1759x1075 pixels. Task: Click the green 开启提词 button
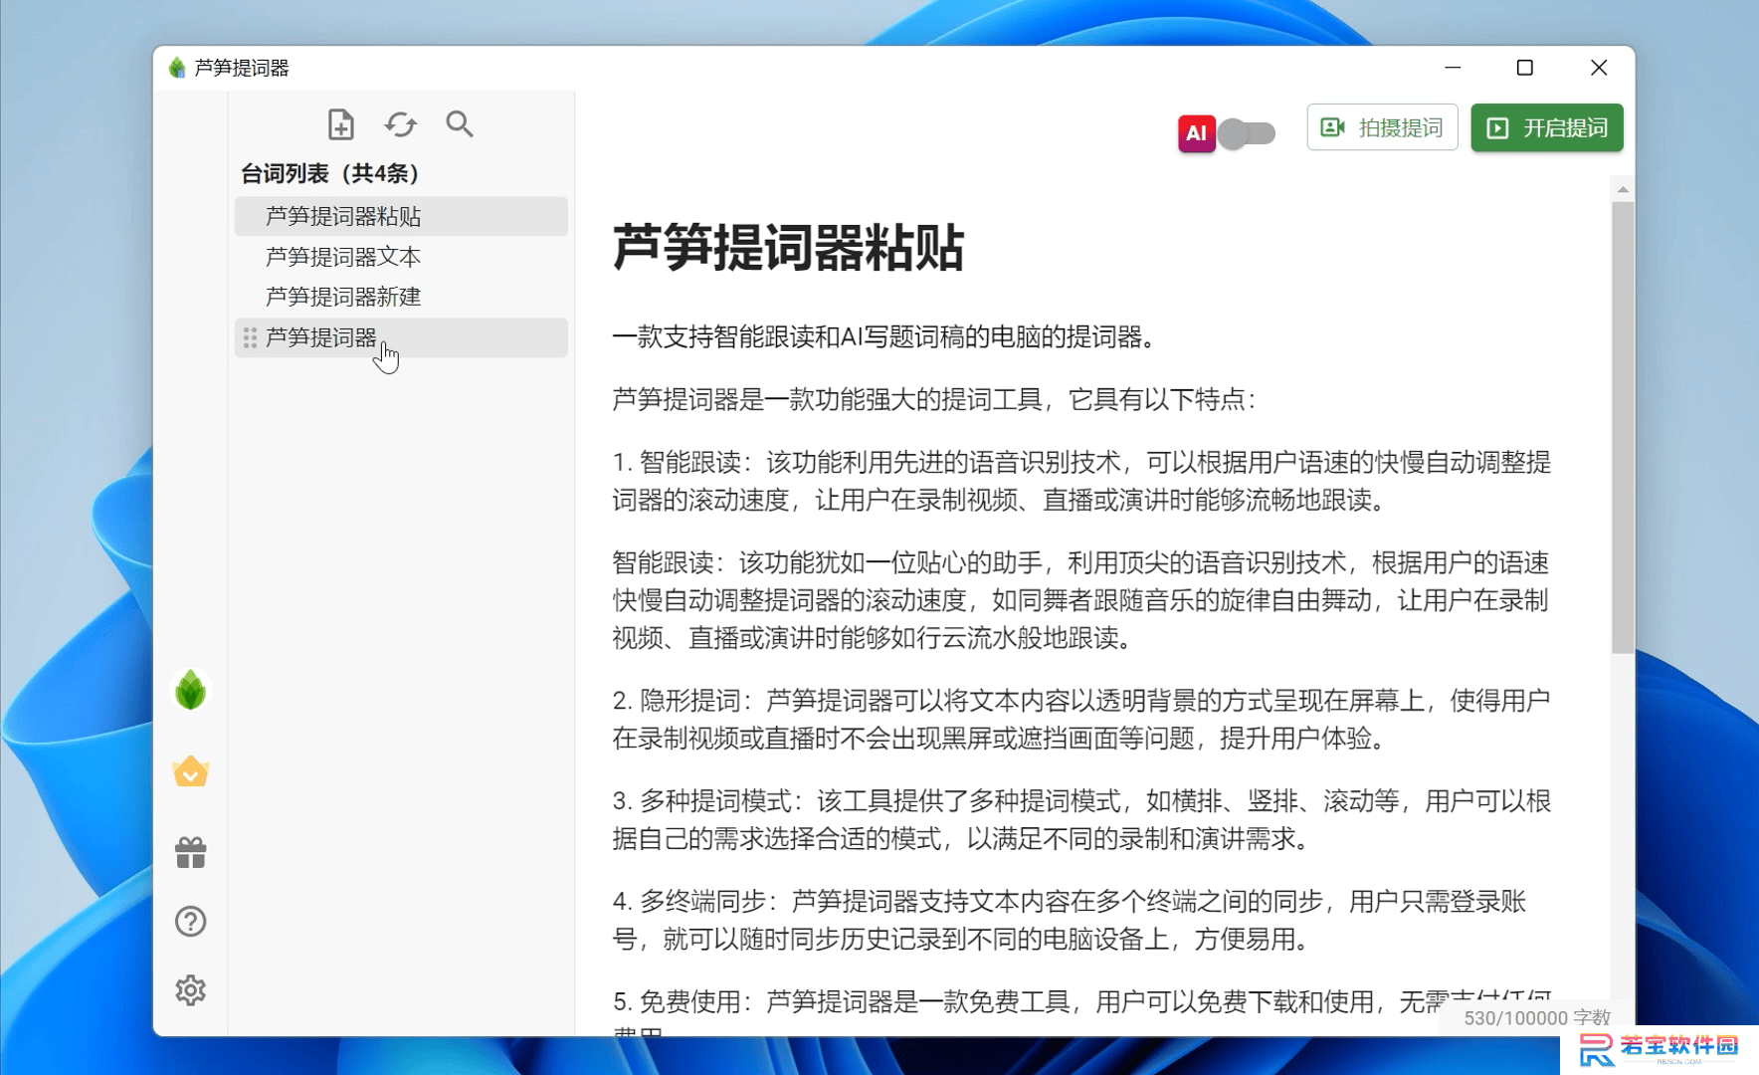[1546, 127]
